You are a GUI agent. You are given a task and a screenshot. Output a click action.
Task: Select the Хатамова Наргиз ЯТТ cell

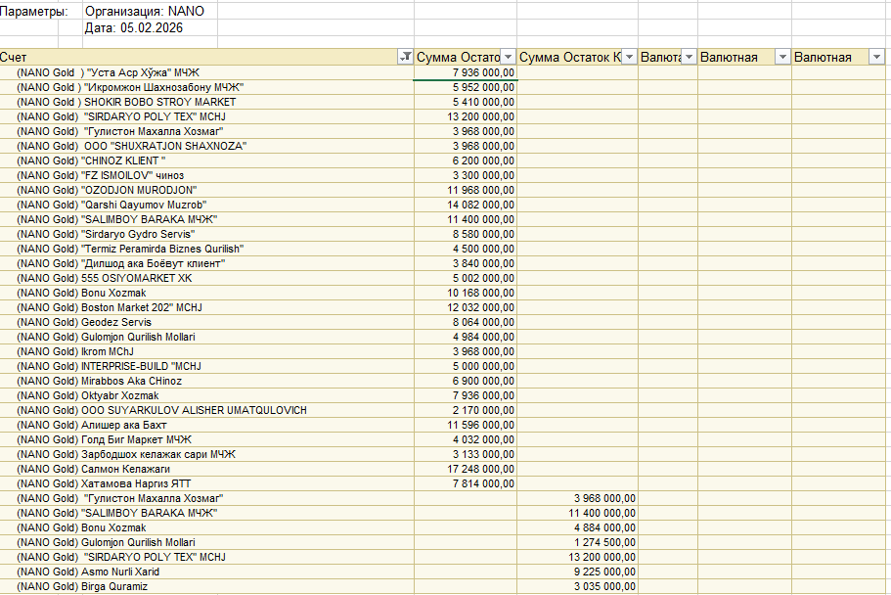(x=206, y=484)
